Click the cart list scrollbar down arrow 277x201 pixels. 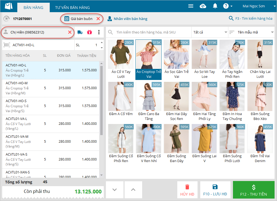pos(101,175)
